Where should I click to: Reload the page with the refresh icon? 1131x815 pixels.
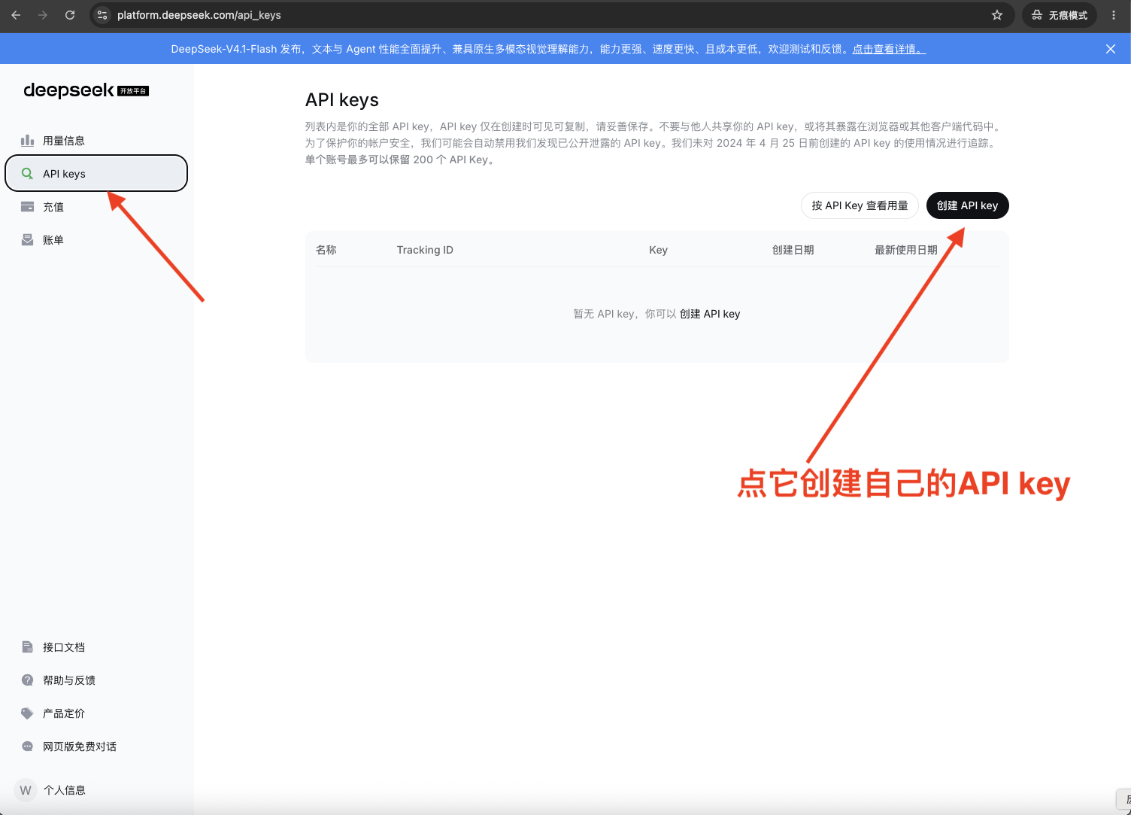70,15
